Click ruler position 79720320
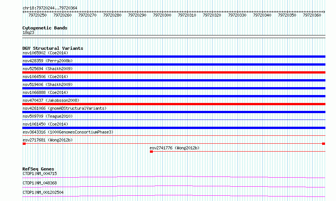Viewport: 336px width, 201px height. [x=212, y=15]
